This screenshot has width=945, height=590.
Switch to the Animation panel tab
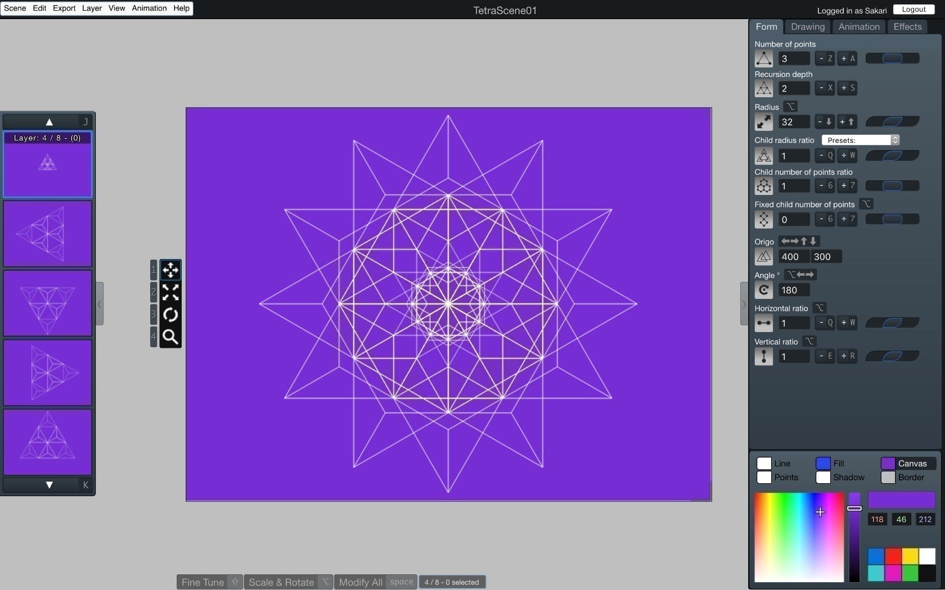tap(858, 26)
